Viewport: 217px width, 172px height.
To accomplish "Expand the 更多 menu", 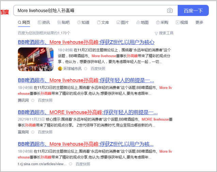I will [199, 23].
